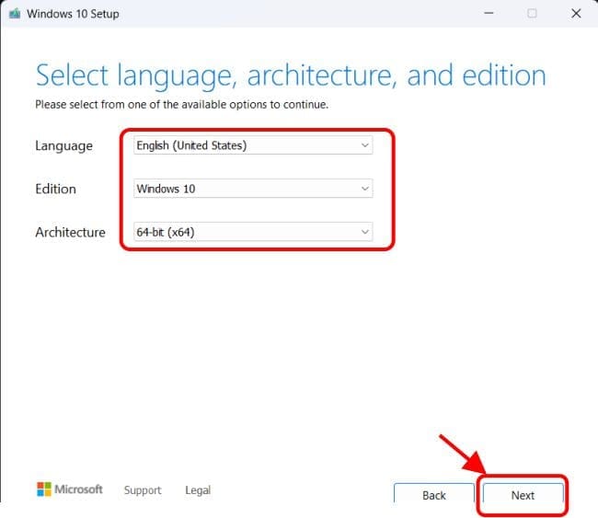Click the "Select language, architecture, and edition" heading
The width and height of the screenshot is (598, 518).
pyautogui.click(x=290, y=75)
